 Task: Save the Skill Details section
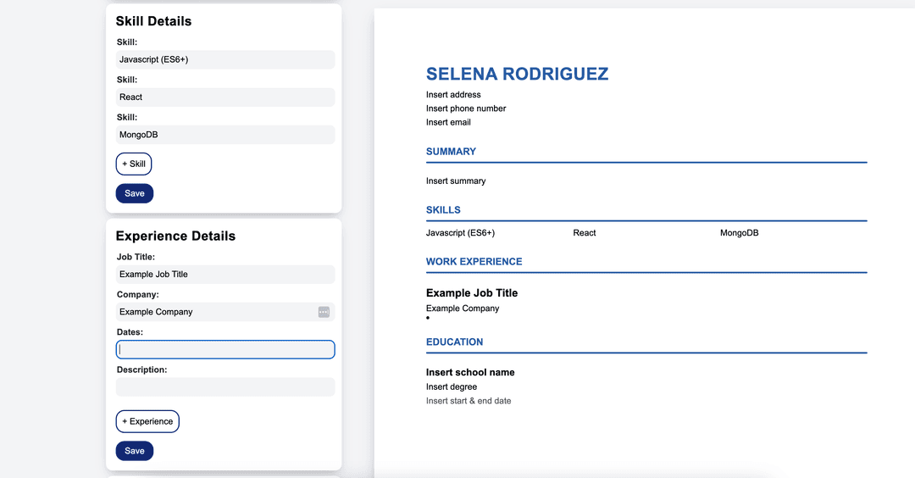click(134, 193)
